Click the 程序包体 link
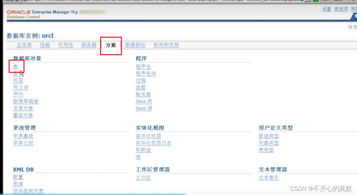357x195 pixels. coord(146,73)
